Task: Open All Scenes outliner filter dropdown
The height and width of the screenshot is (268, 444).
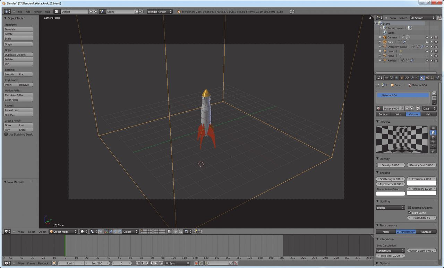Action: (x=422, y=18)
